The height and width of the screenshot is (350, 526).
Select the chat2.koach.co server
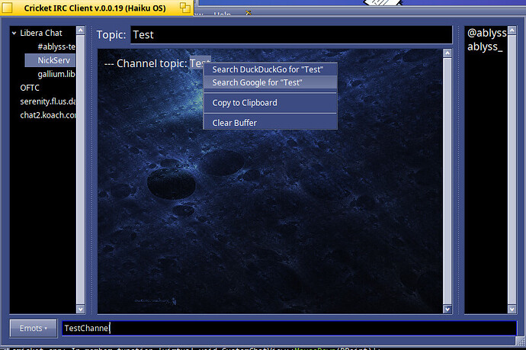point(47,115)
